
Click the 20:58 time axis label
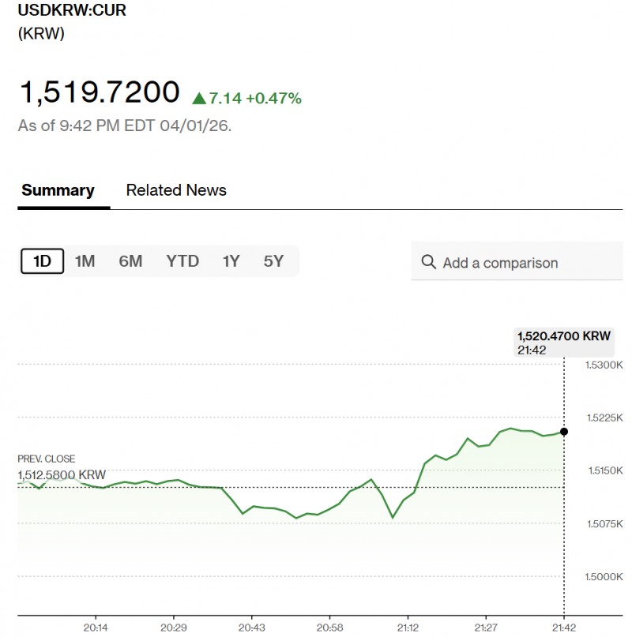(x=329, y=626)
